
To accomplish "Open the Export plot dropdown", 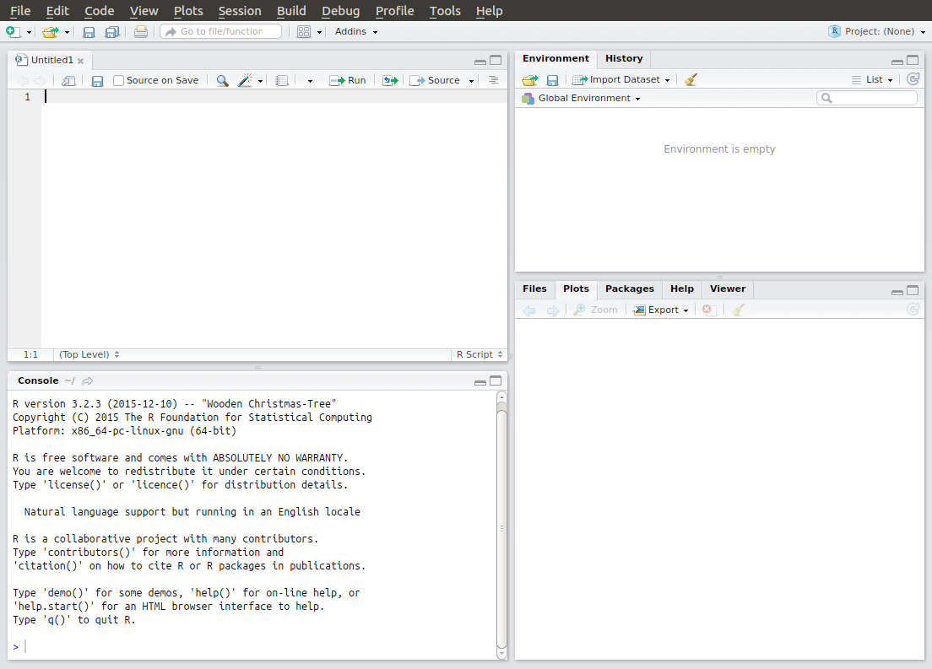I will pos(661,310).
